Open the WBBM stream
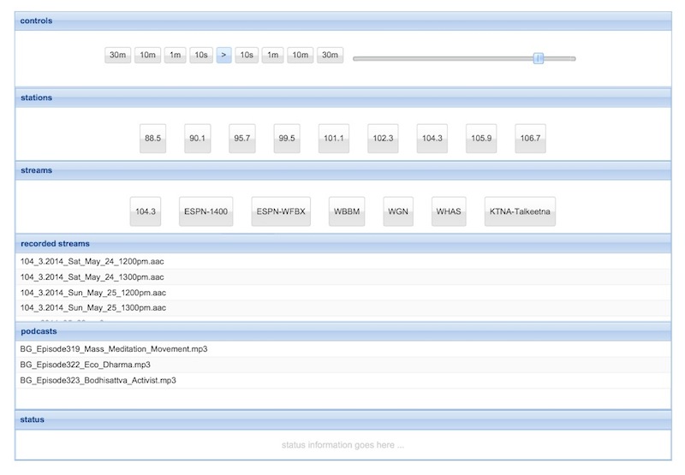 pos(347,211)
